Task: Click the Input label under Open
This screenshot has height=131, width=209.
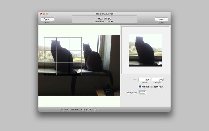Action: coord(47,23)
